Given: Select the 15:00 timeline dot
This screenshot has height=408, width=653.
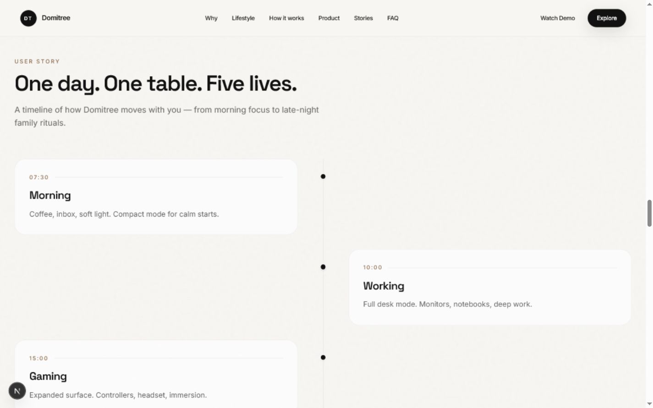Looking at the screenshot, I should point(323,358).
